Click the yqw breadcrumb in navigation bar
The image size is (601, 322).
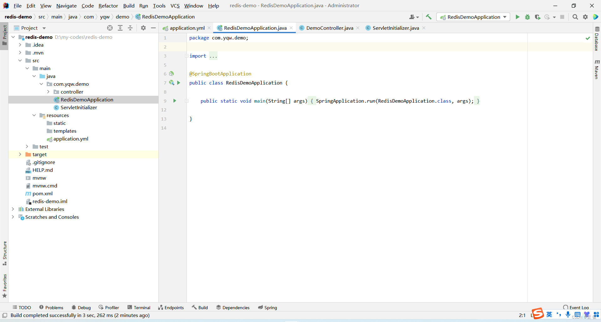coord(105,17)
